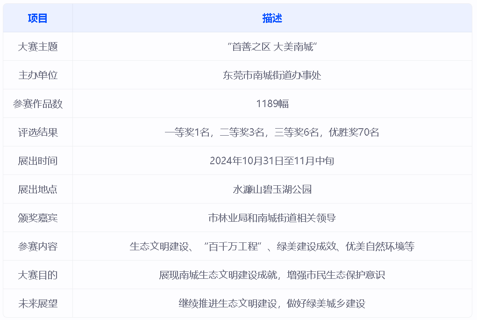Click the text 市林业局和南城街道相关领导
477x320 pixels.
[x=272, y=218]
